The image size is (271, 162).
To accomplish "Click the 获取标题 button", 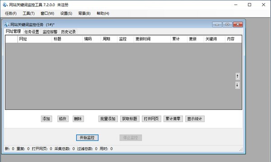I will [130, 119].
